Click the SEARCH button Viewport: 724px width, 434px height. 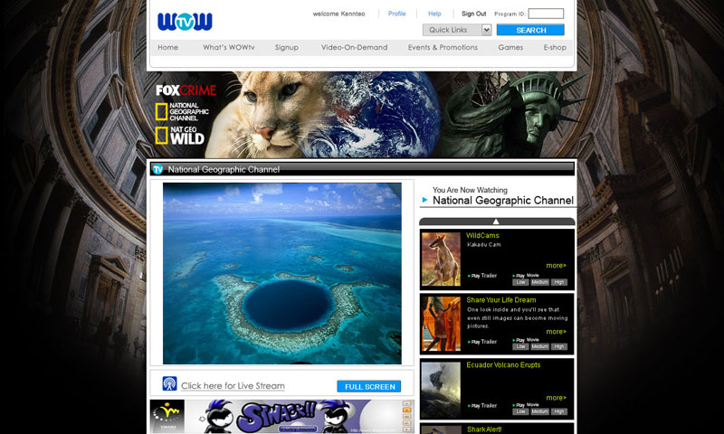click(530, 30)
